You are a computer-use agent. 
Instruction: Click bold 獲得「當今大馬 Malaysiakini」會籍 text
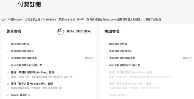coord(32,84)
